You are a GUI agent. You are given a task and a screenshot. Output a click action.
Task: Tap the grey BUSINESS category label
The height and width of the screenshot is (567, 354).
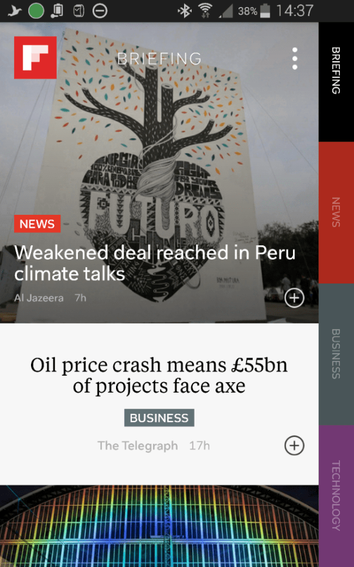pos(159,418)
